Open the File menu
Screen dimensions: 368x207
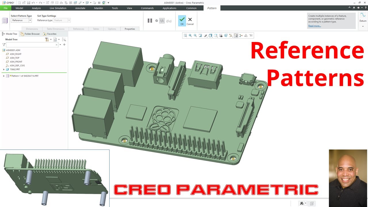pyautogui.click(x=5, y=8)
